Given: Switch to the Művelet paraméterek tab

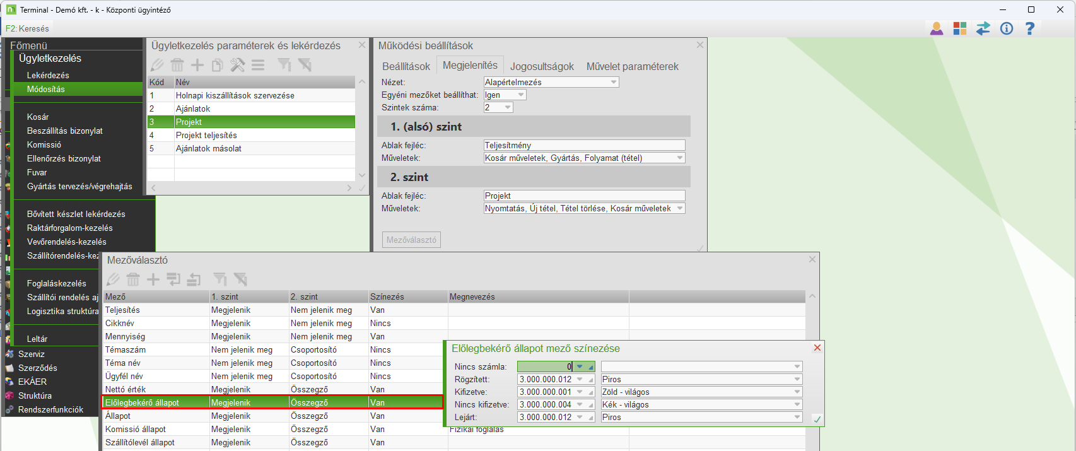Looking at the screenshot, I should coord(632,66).
